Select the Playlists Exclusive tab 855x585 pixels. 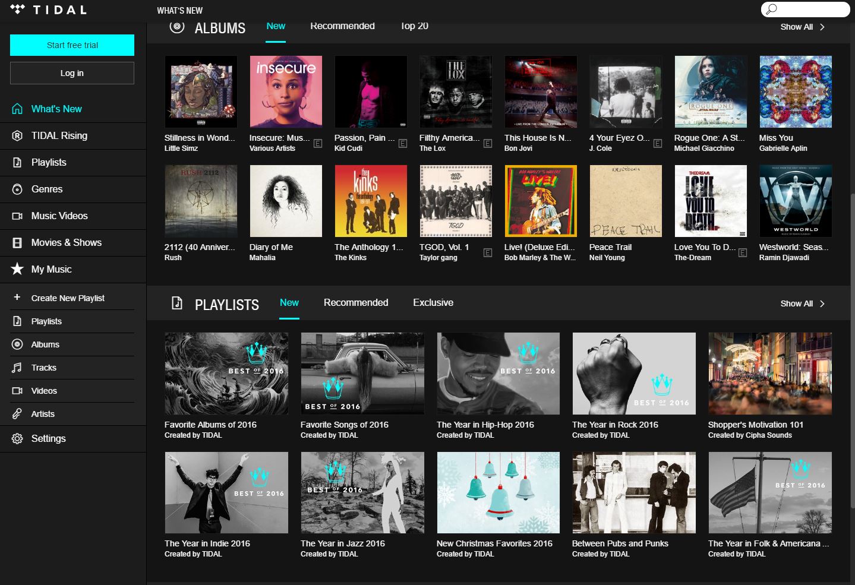[x=433, y=303]
